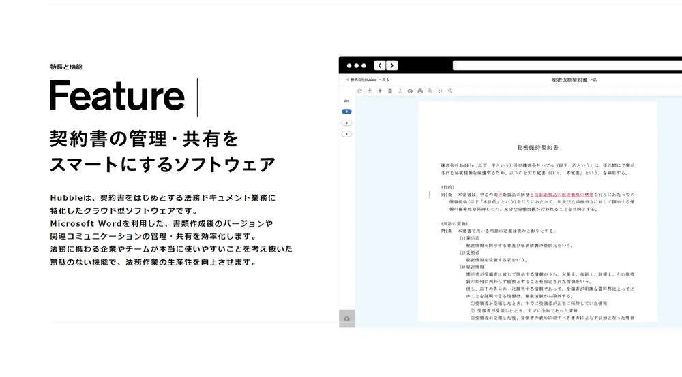Click the zoom-out magnifier at toolbar end
The image size is (682, 377).
coord(450,91)
